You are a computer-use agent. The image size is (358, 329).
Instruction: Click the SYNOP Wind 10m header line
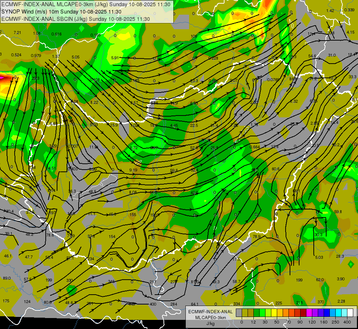click(x=61, y=12)
